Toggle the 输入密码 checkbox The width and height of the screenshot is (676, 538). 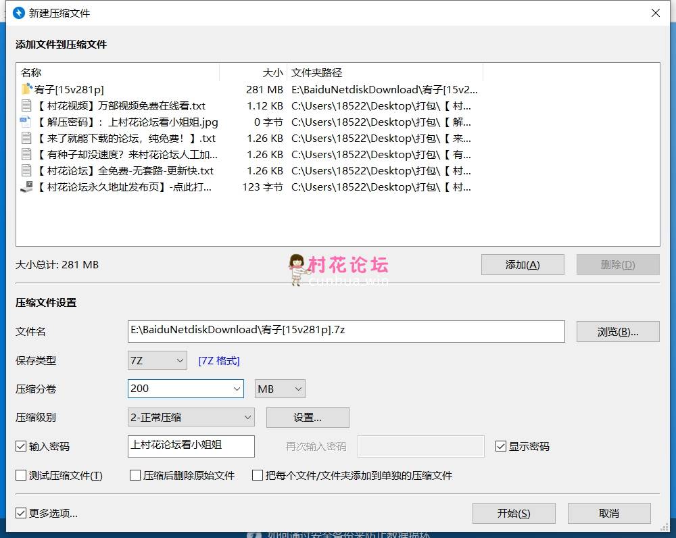click(x=21, y=446)
